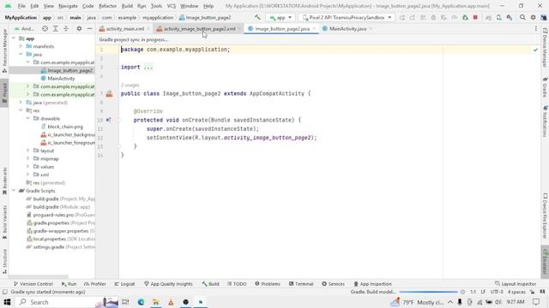
Task: Open Version Control tool window
Action: coord(33,284)
